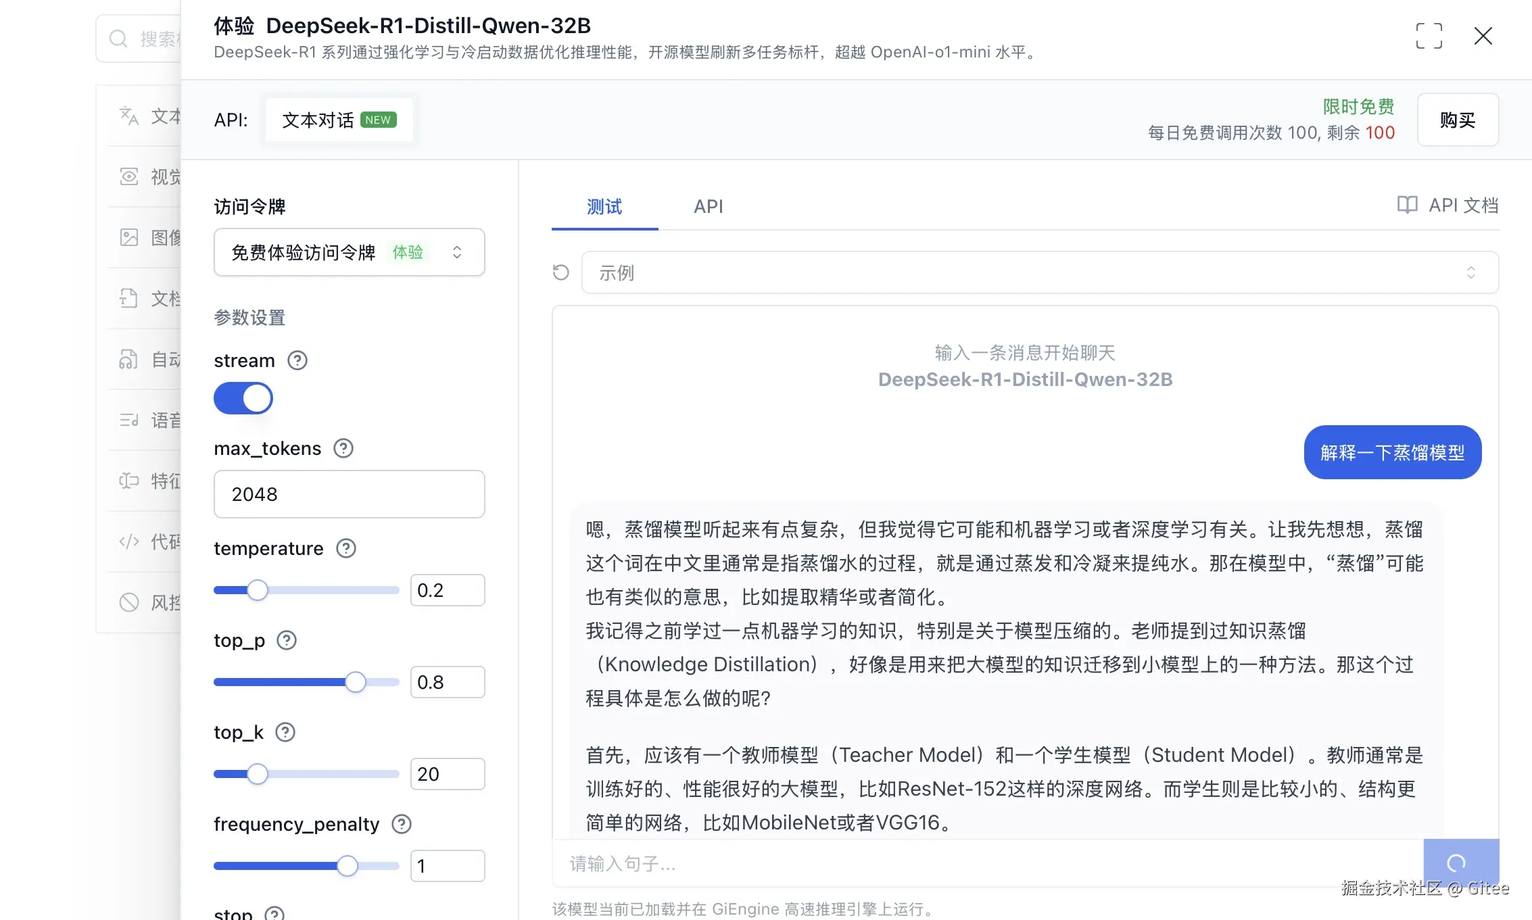Viewport: 1532px width, 920px height.
Task: Click the 购买 purchase button
Action: click(x=1458, y=120)
